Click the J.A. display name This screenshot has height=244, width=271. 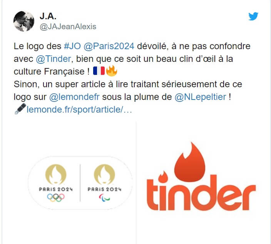click(x=48, y=16)
